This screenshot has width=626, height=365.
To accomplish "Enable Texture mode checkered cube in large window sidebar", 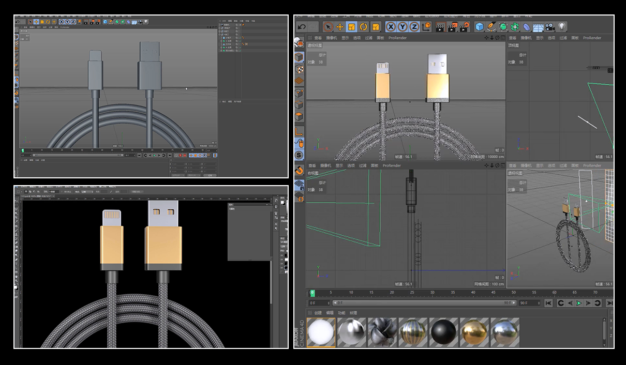I will pyautogui.click(x=300, y=68).
